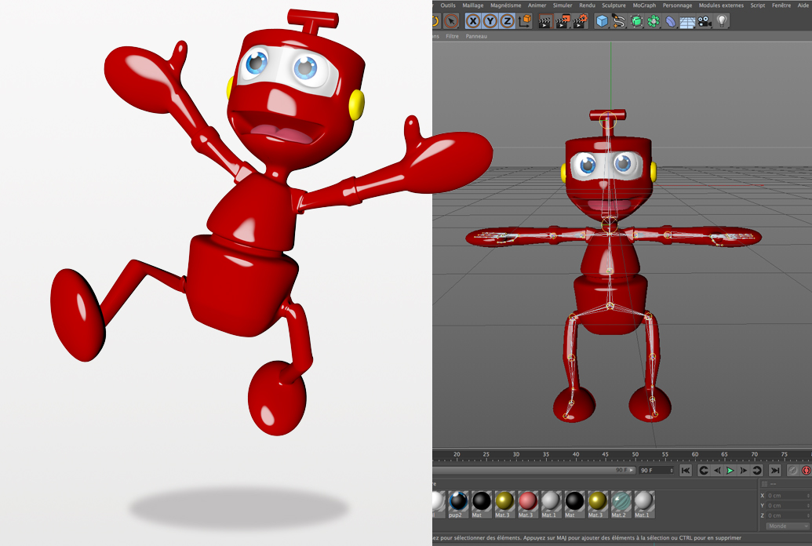The image size is (812, 546).
Task: Toggle the coordinate system cube icon
Action: [525, 20]
